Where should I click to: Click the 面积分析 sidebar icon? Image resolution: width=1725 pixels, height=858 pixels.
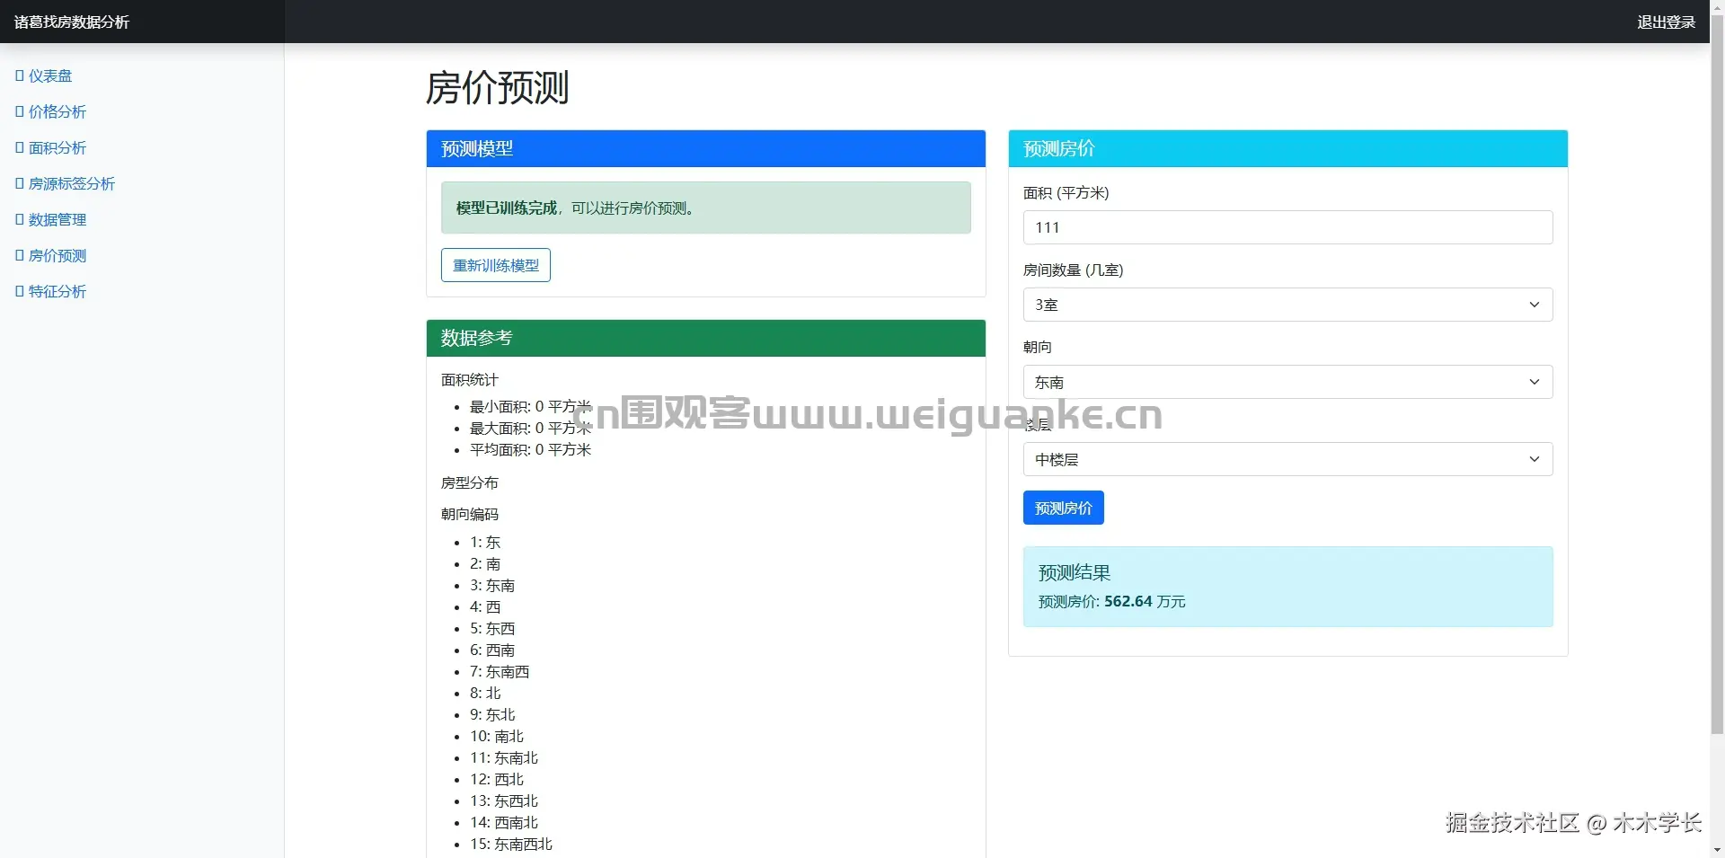point(20,147)
